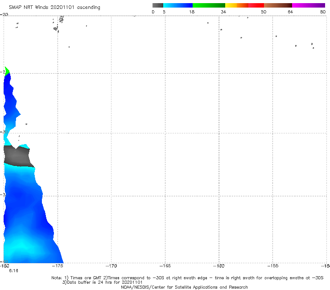This screenshot has height=290, width=330.
Task: Click the red-orange 34-50 colorbar segment
Action: tap(244, 5)
